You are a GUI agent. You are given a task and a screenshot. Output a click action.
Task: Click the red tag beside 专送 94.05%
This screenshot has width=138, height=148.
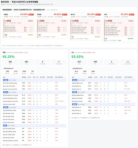pyautogui.click(x=110, y=21)
